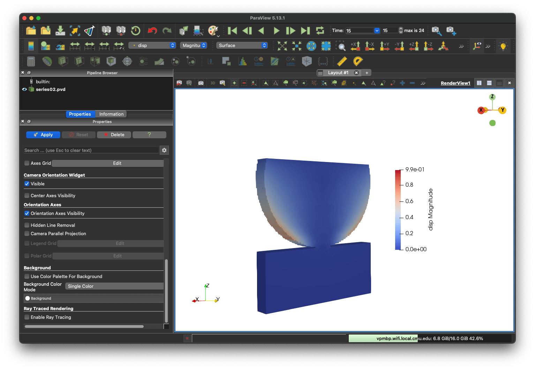Toggle the color legend visibility icon

[31, 46]
